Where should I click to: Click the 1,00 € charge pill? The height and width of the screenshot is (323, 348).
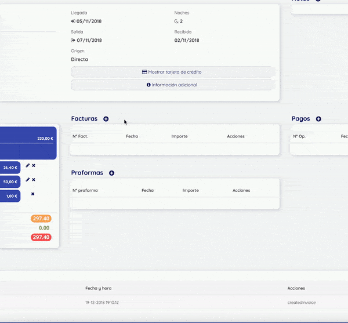tap(10, 196)
